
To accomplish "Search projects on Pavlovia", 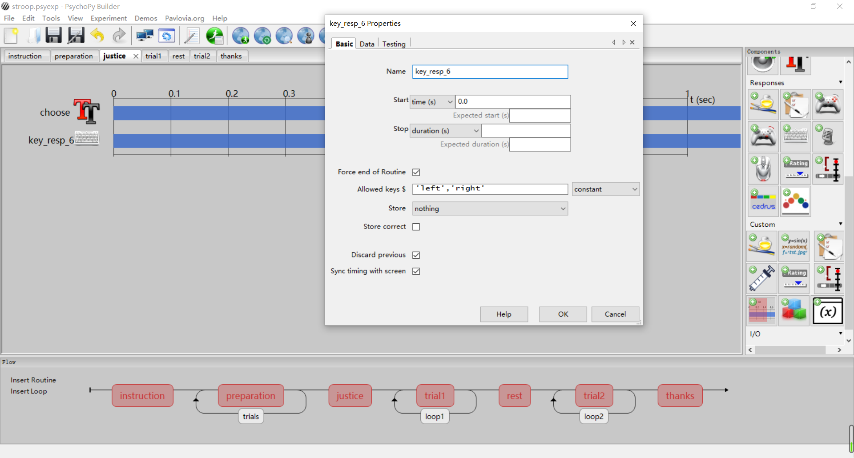I will point(284,36).
